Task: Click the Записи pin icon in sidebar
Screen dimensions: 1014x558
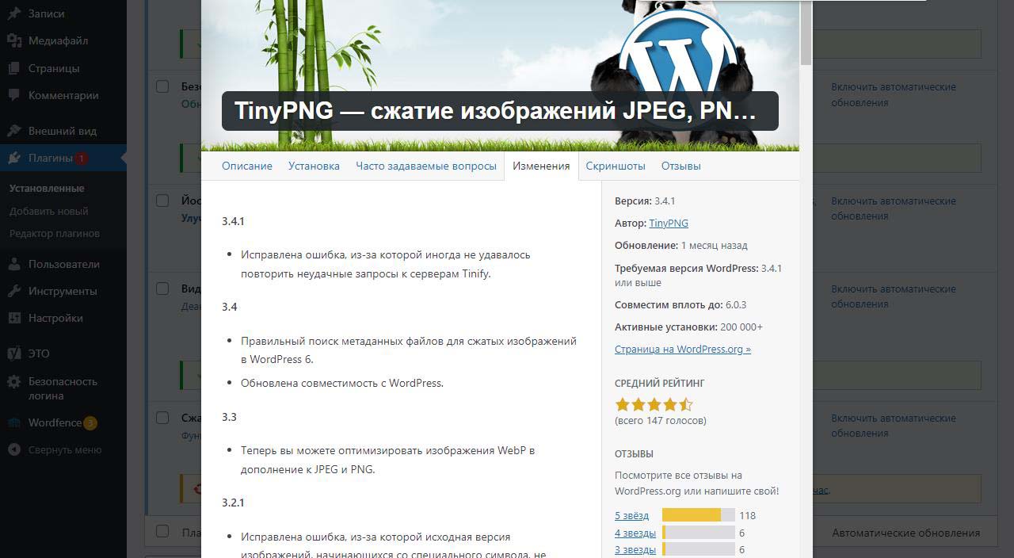Action: coord(14,13)
